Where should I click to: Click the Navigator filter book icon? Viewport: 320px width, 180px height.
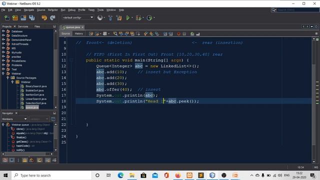53,119
